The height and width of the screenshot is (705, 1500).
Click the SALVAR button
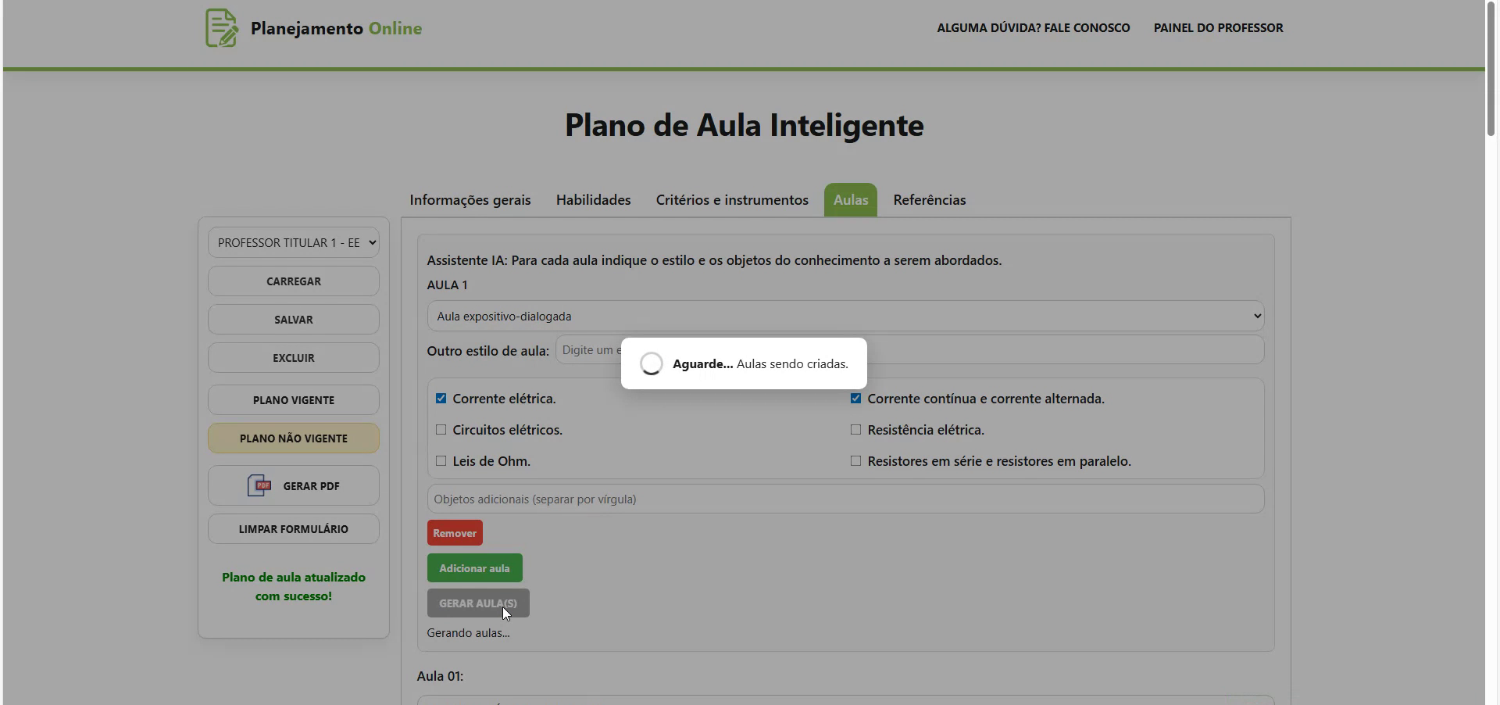coord(293,319)
